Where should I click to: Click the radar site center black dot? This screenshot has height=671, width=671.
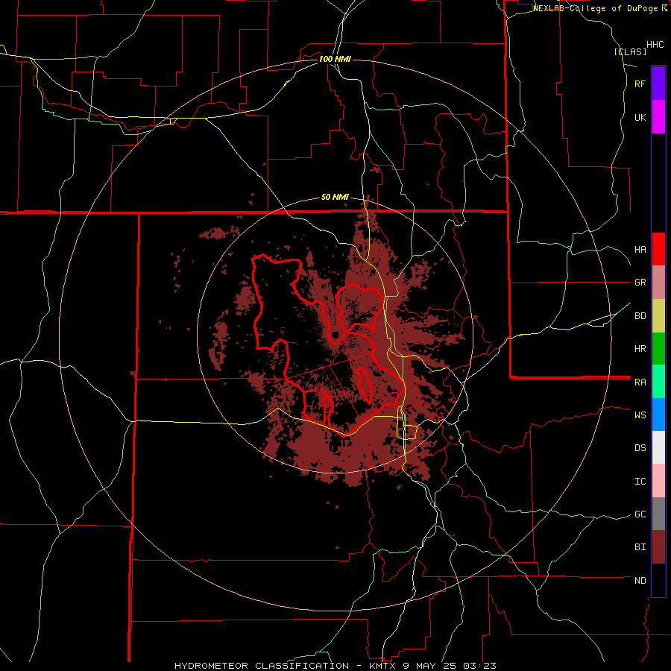[x=335, y=335]
